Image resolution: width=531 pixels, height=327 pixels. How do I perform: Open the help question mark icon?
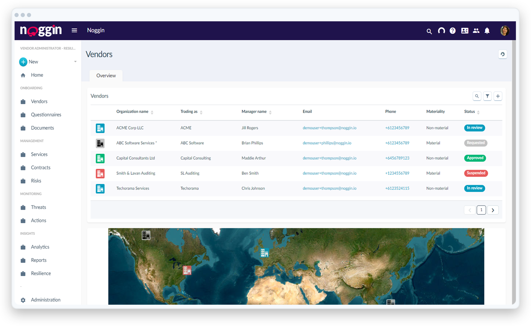click(x=453, y=31)
